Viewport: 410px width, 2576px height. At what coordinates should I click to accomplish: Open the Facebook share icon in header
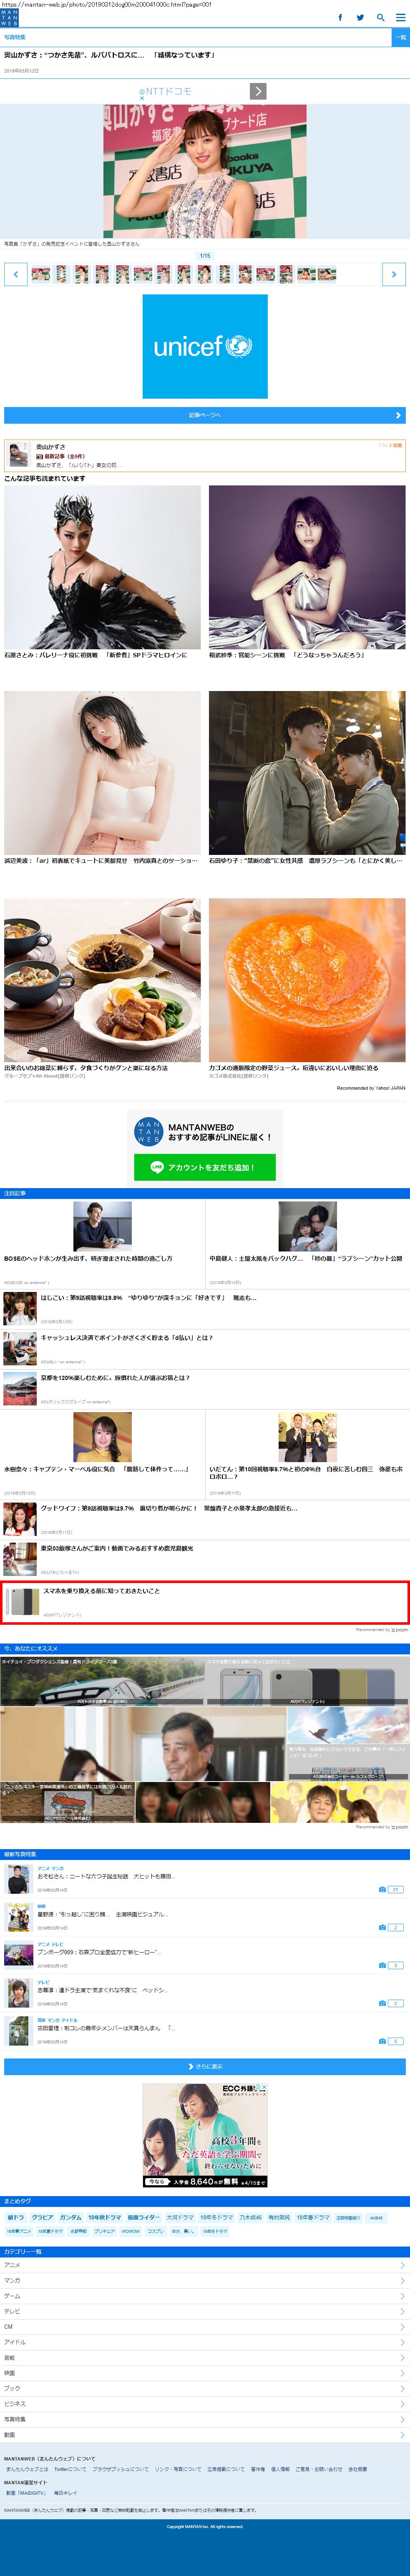click(340, 17)
